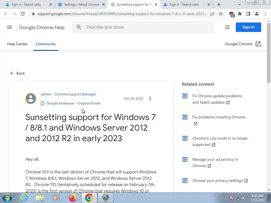View site information lock icon

tap(33, 14)
